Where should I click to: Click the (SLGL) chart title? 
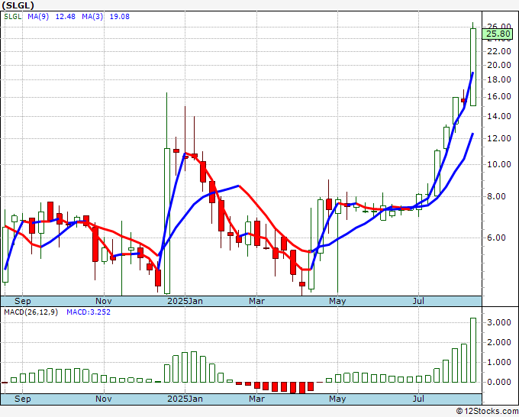(x=18, y=5)
